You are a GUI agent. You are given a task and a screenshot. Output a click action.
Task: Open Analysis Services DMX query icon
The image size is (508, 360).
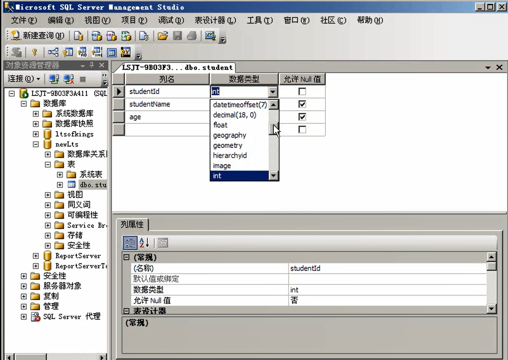click(x=111, y=36)
